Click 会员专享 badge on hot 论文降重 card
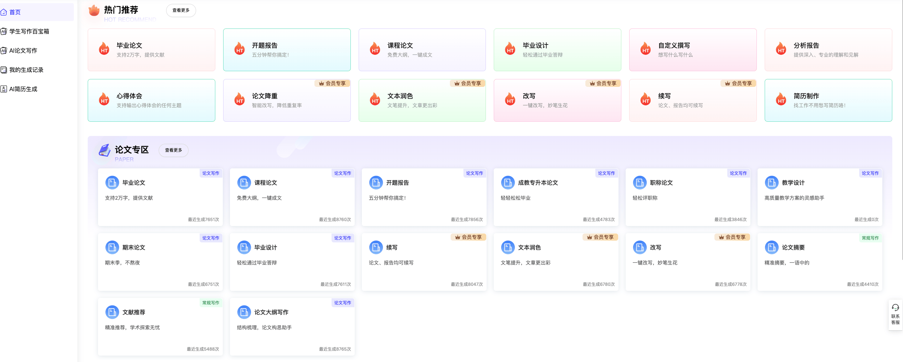 click(x=332, y=83)
